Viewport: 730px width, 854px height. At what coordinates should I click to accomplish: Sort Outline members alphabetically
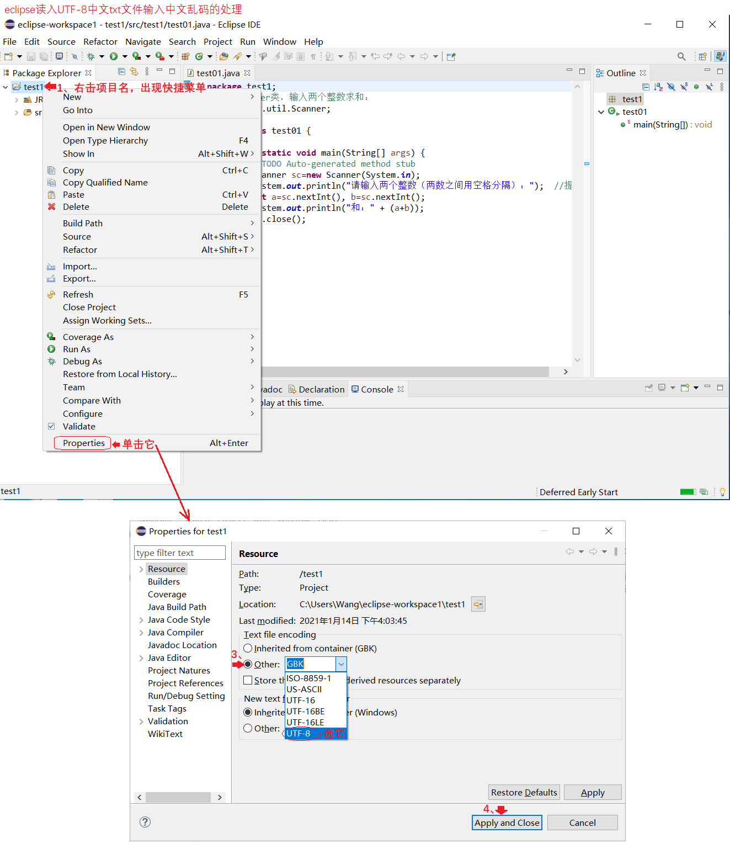tap(658, 87)
